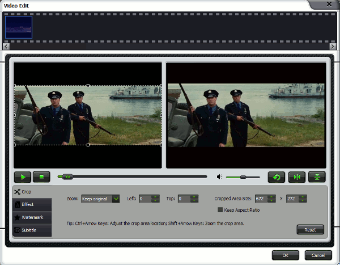This screenshot has width=340, height=265.
Task: Click the volume slider knob
Action: [243, 177]
